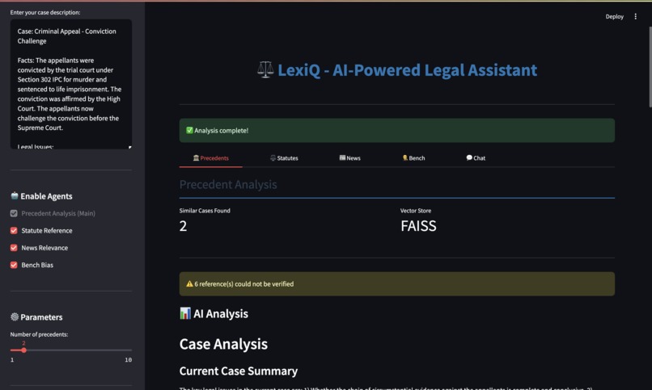Click the 'Similar Cases Found' metric label

(x=205, y=211)
